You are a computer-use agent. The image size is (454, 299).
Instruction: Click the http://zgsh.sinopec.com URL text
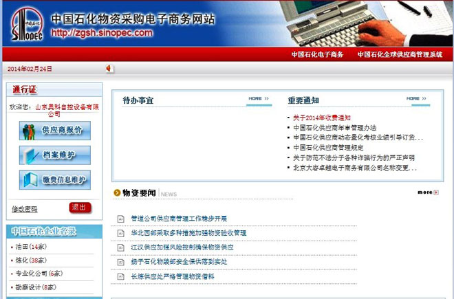coord(102,33)
